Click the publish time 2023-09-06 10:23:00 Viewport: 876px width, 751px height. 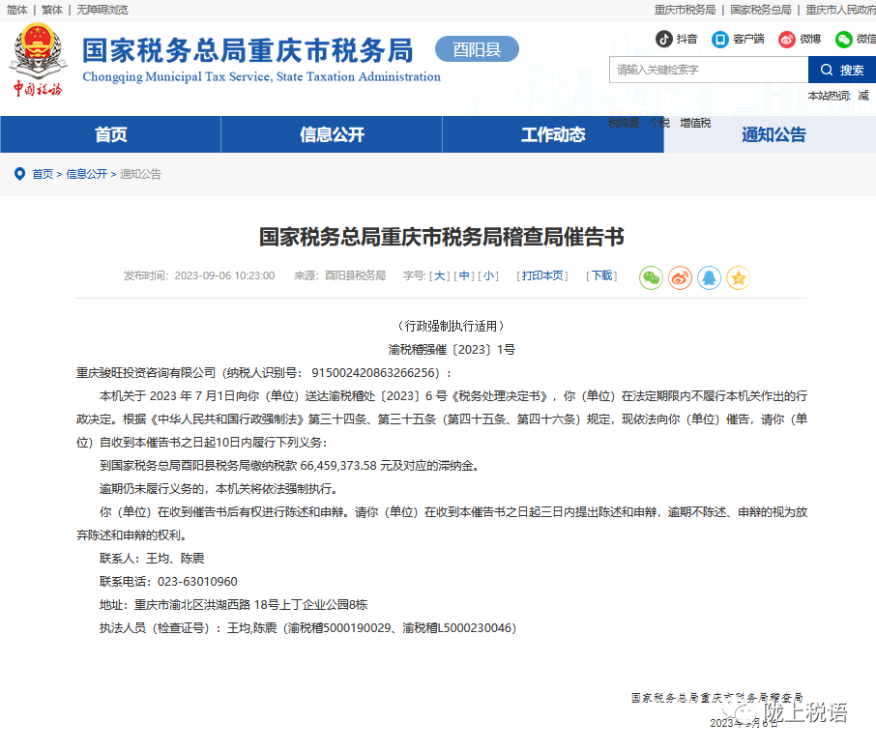[224, 275]
